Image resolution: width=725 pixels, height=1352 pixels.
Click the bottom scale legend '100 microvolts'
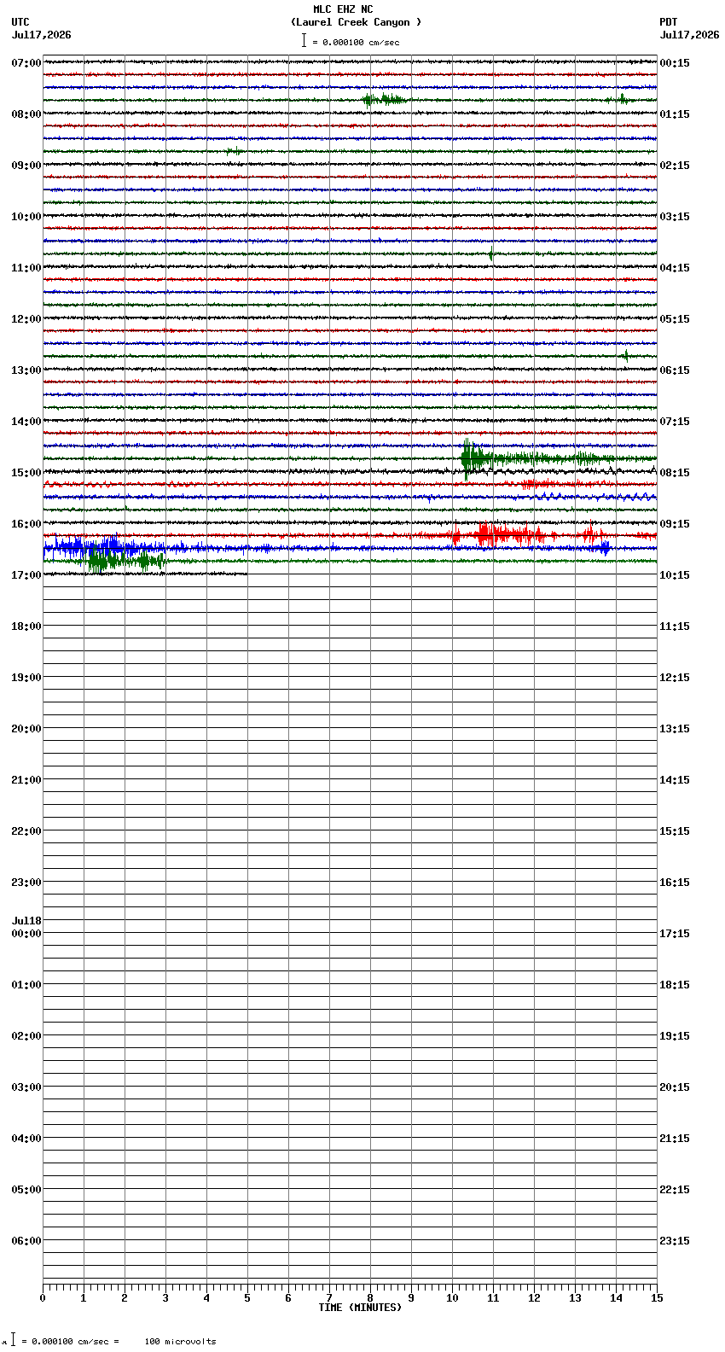point(180,1342)
